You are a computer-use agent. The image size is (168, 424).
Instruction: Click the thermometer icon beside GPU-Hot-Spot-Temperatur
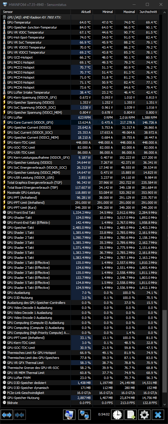[4, 37]
